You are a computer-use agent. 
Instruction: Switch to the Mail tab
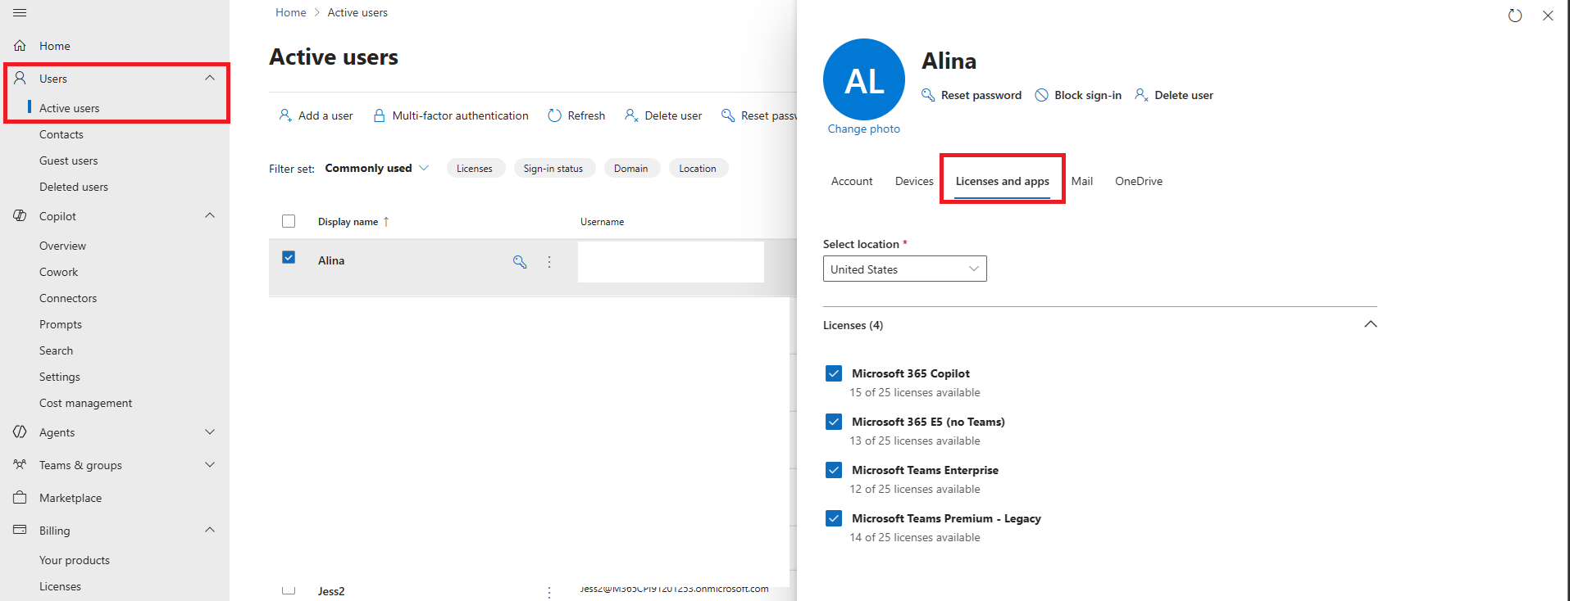[1081, 181]
